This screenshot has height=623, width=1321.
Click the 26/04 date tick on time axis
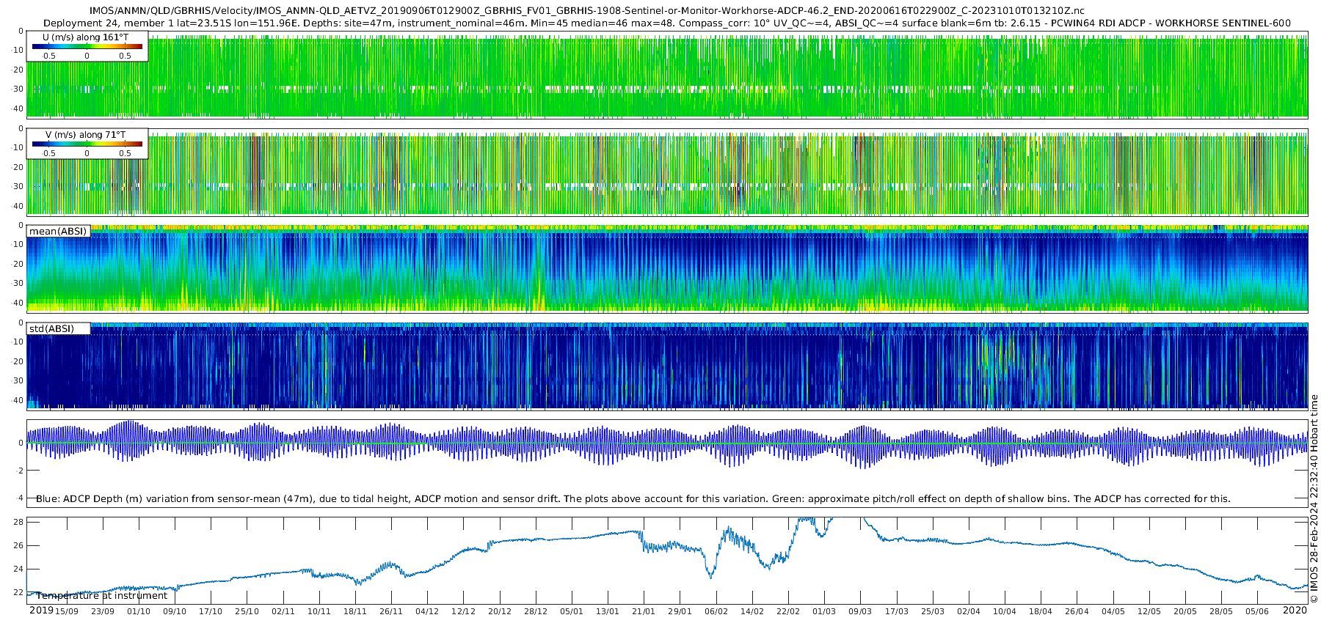1077,611
